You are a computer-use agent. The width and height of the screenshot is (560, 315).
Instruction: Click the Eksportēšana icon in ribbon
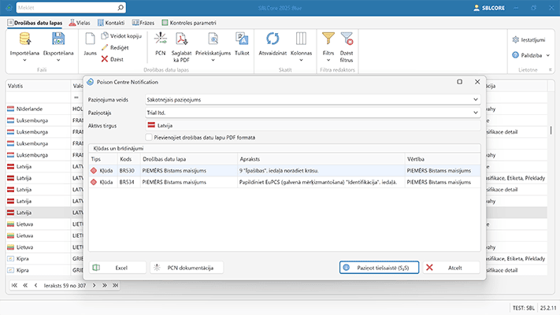point(58,39)
